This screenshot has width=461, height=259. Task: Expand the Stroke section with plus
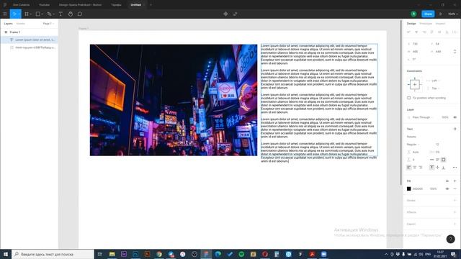[x=455, y=200]
